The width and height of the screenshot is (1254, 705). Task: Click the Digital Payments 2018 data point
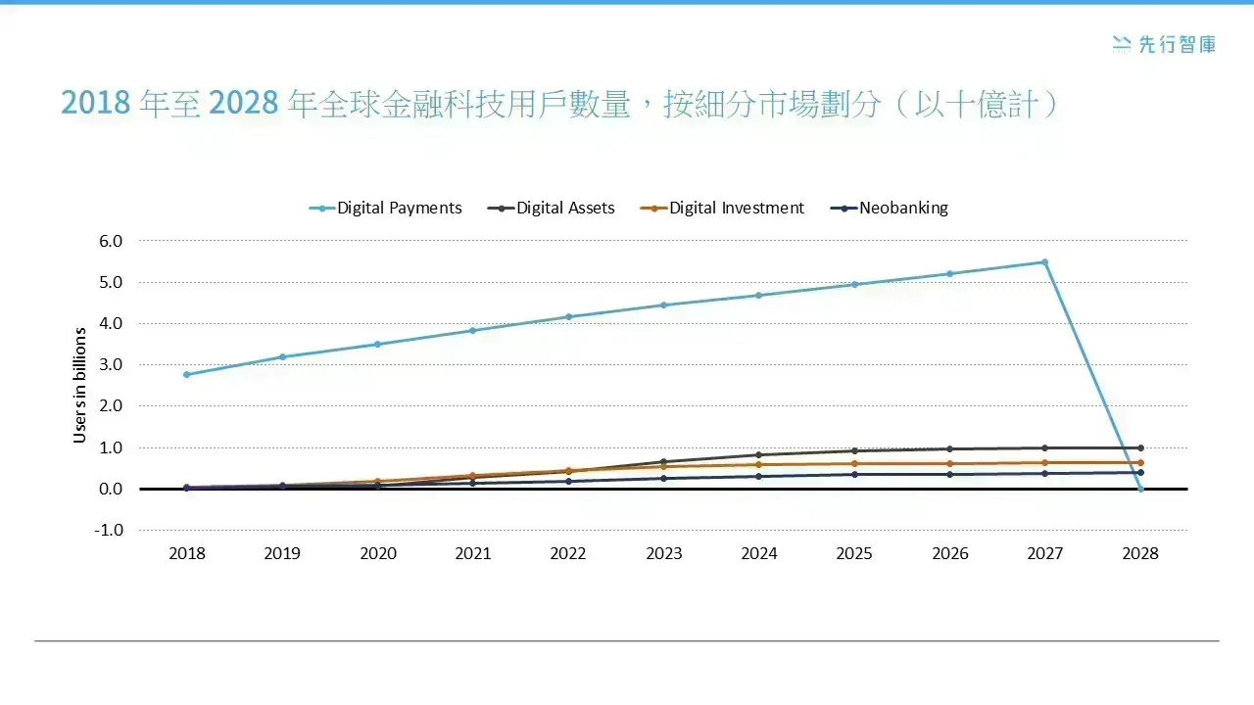[186, 374]
